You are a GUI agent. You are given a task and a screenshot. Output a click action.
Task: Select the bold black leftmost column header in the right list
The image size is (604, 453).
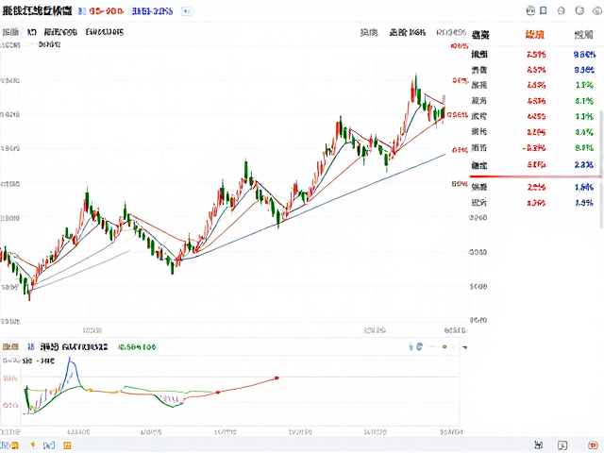pyautogui.click(x=480, y=35)
